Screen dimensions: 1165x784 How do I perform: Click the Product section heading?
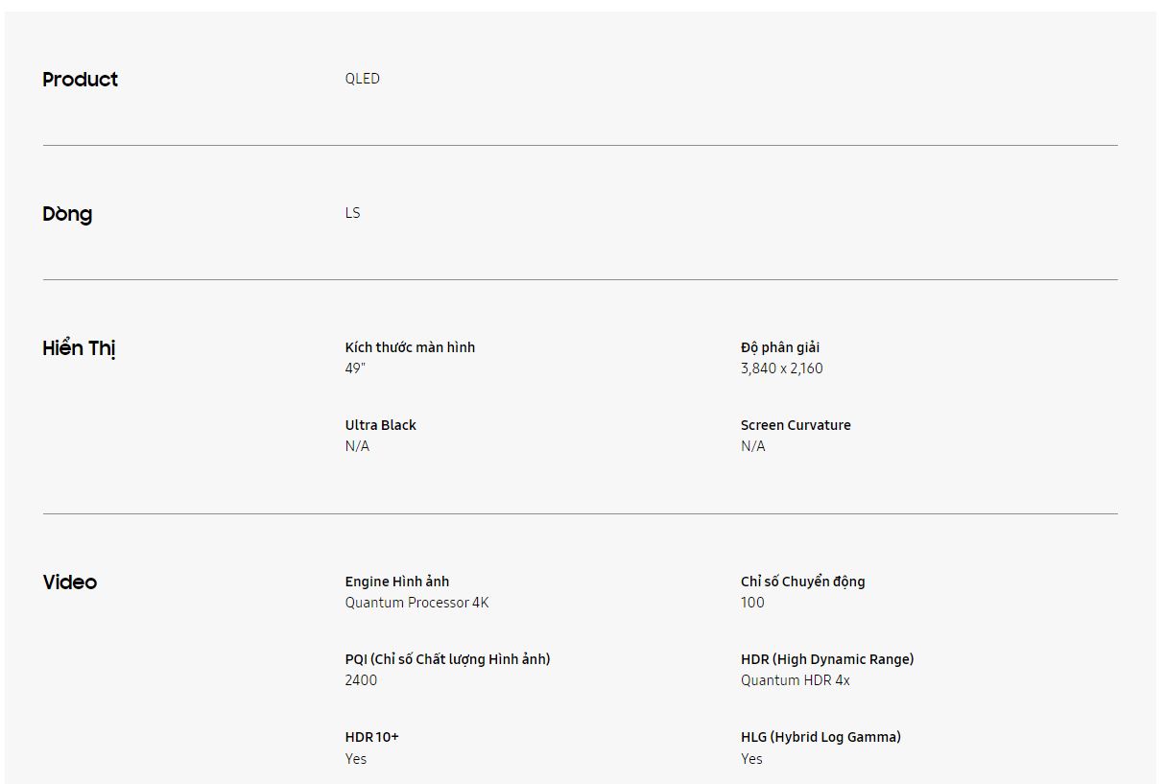(x=80, y=80)
